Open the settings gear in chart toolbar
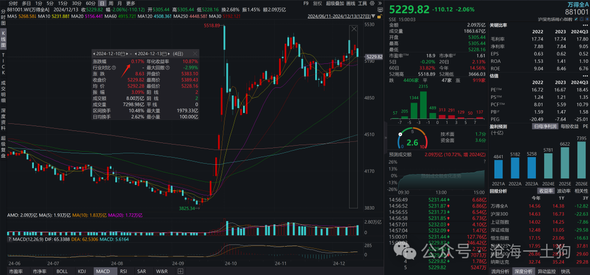The width and height of the screenshot is (590, 275). 372,3
